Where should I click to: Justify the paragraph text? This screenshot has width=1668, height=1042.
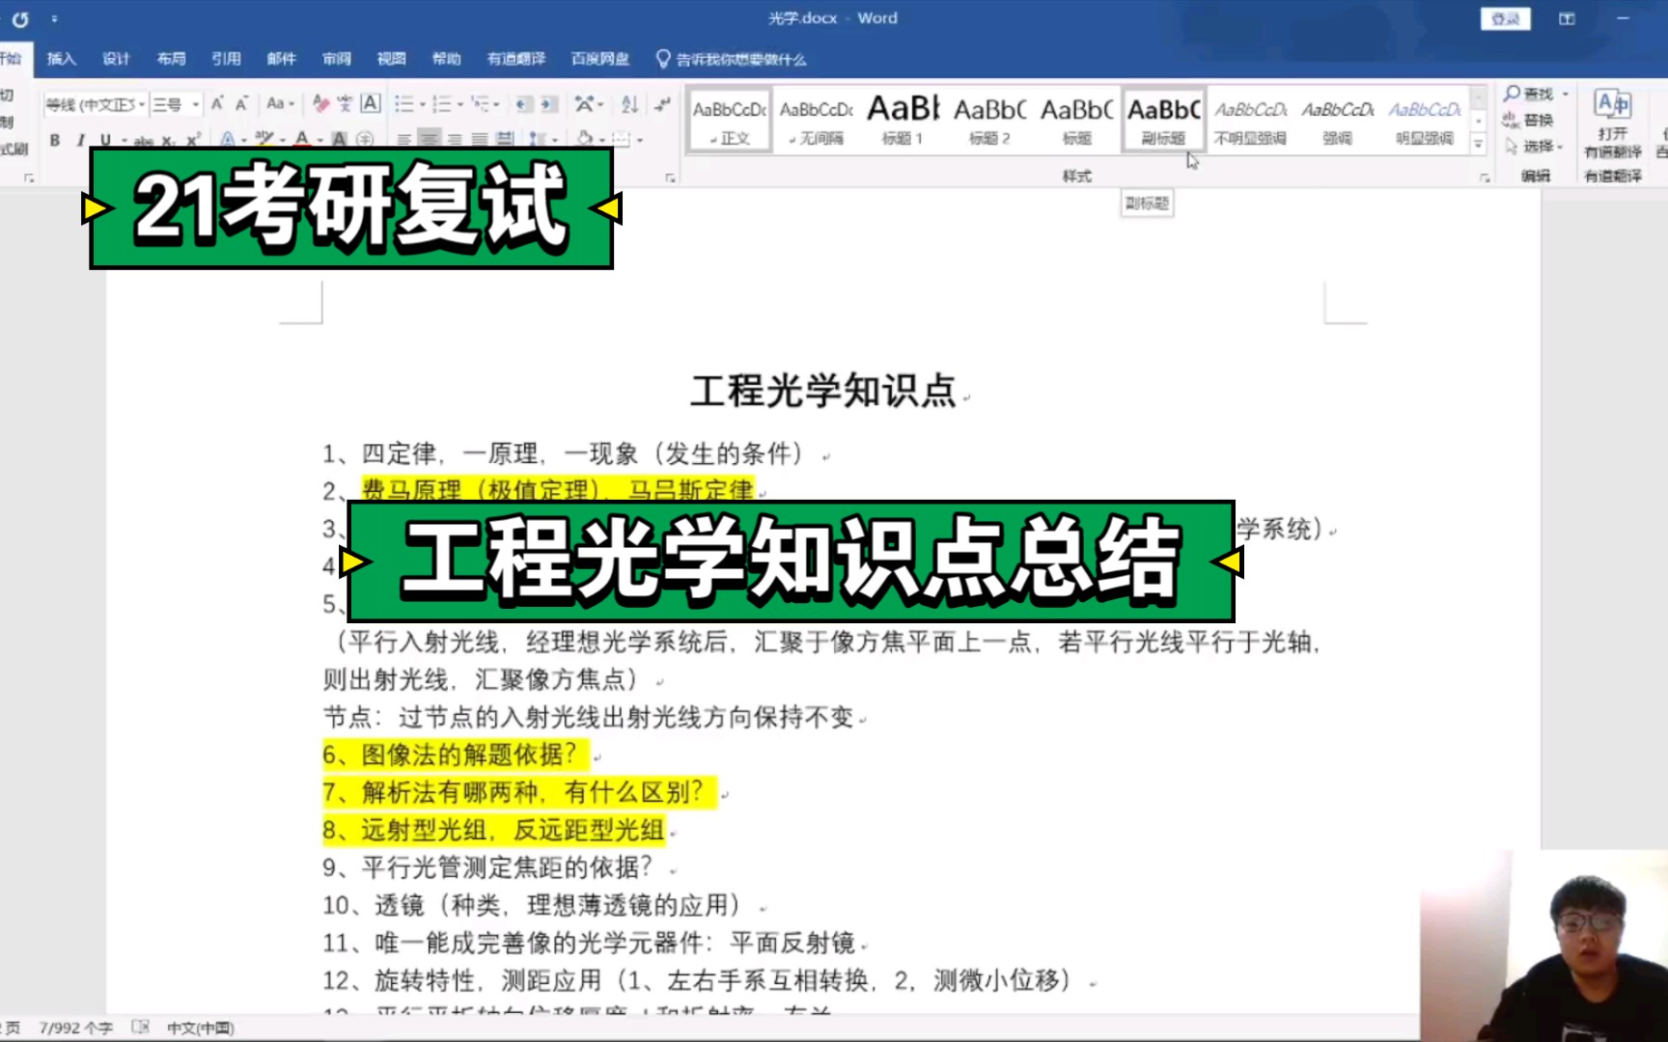pyautogui.click(x=480, y=140)
